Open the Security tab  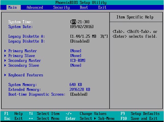(x=61, y=7)
